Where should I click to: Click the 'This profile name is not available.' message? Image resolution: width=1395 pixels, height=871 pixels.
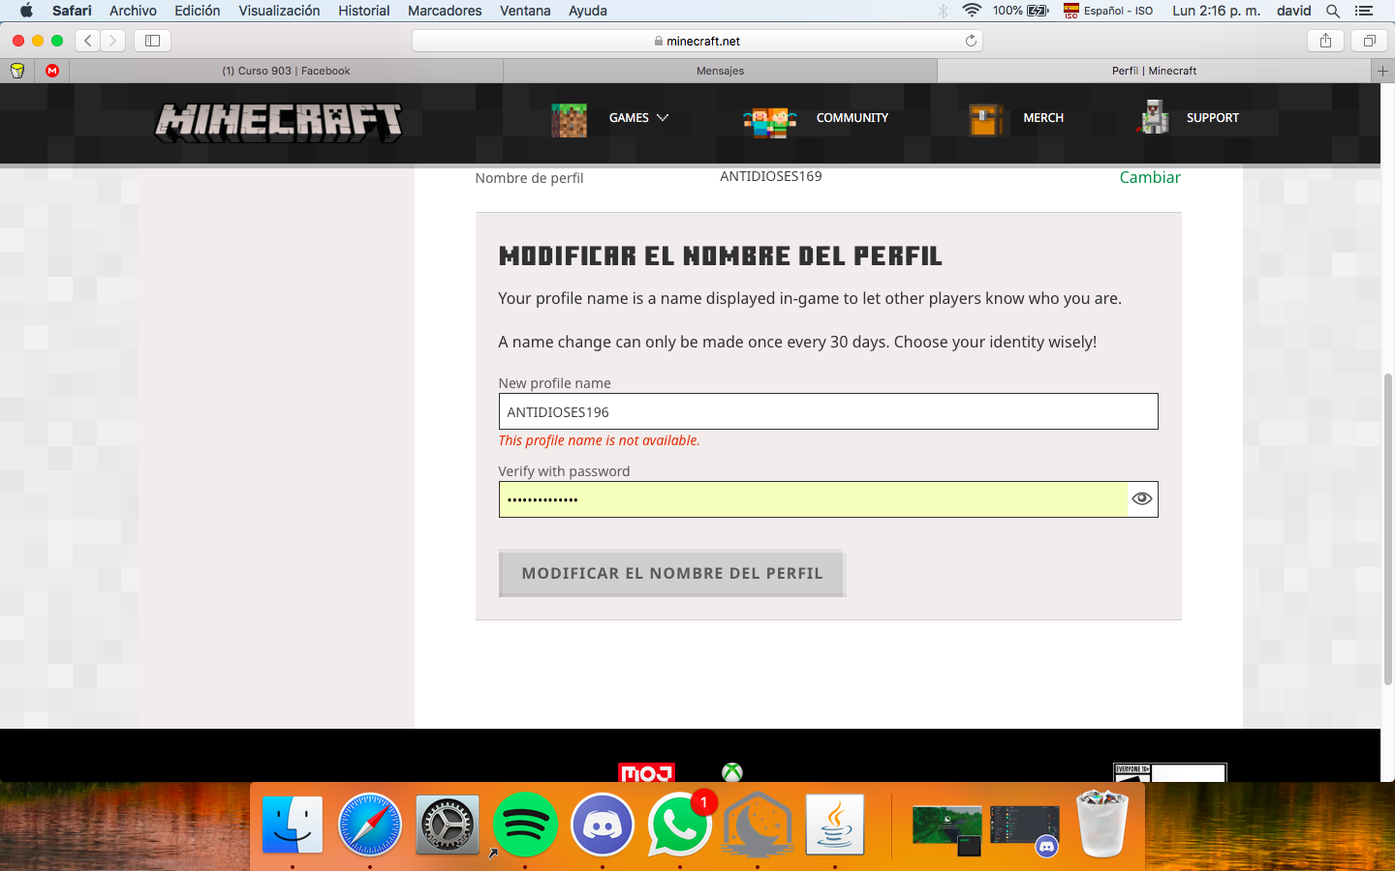coord(599,440)
